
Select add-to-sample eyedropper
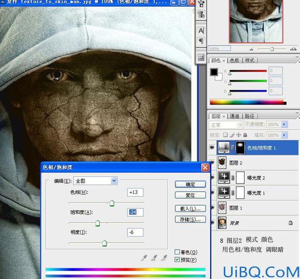click(154, 258)
